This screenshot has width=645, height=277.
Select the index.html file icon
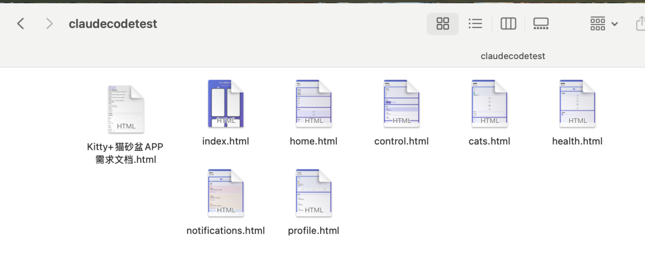click(x=226, y=103)
